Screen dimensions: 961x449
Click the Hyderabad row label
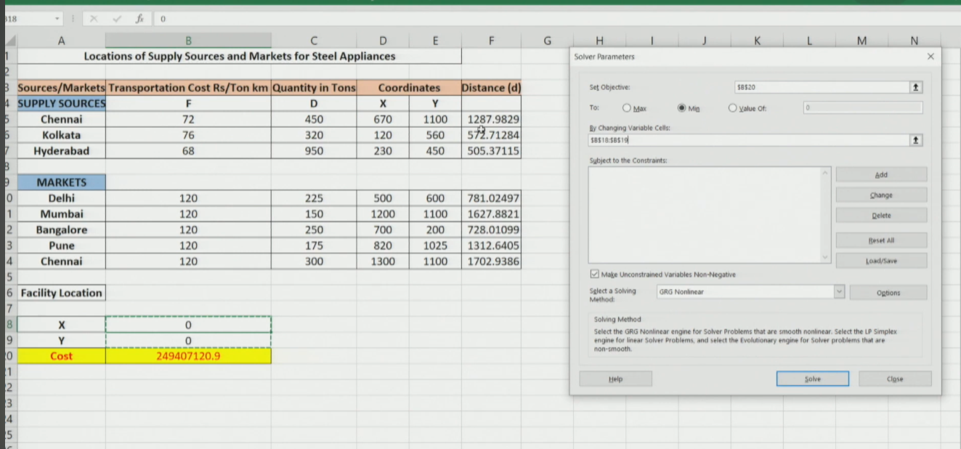[x=61, y=150]
